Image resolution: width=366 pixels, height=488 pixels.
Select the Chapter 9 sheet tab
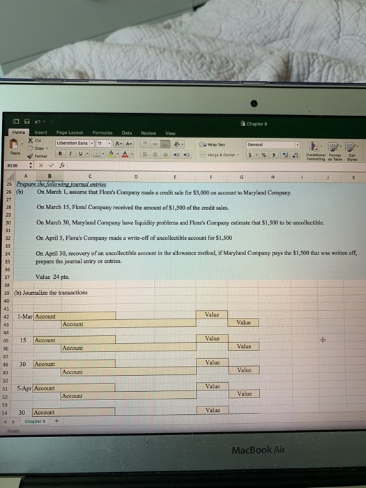[35, 421]
